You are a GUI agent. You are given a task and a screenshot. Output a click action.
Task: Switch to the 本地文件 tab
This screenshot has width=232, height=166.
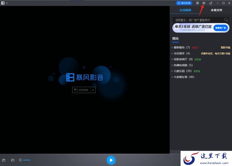click(x=216, y=10)
